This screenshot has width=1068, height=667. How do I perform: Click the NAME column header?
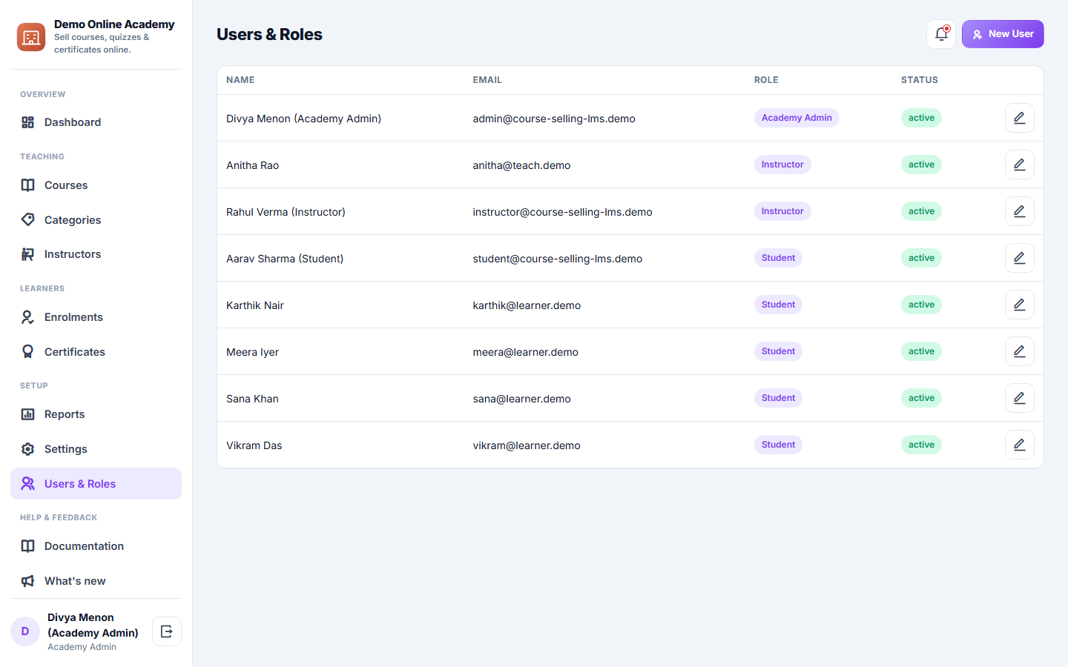tap(240, 80)
